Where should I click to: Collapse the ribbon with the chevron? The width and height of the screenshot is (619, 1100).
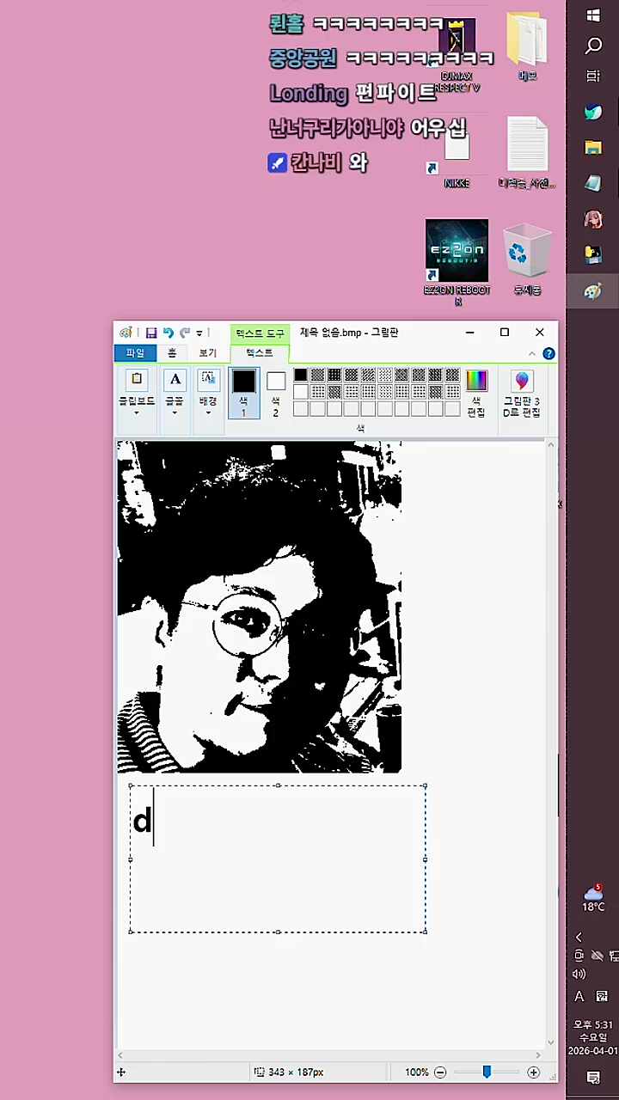tap(532, 353)
